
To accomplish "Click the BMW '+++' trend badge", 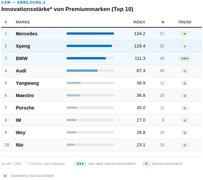I will point(184,59).
